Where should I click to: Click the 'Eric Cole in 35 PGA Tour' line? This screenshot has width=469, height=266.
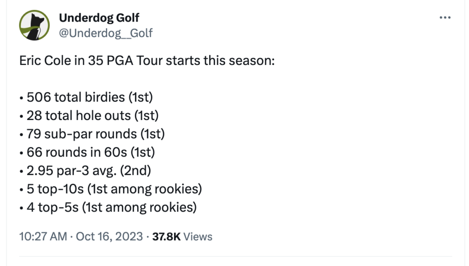tap(147, 61)
